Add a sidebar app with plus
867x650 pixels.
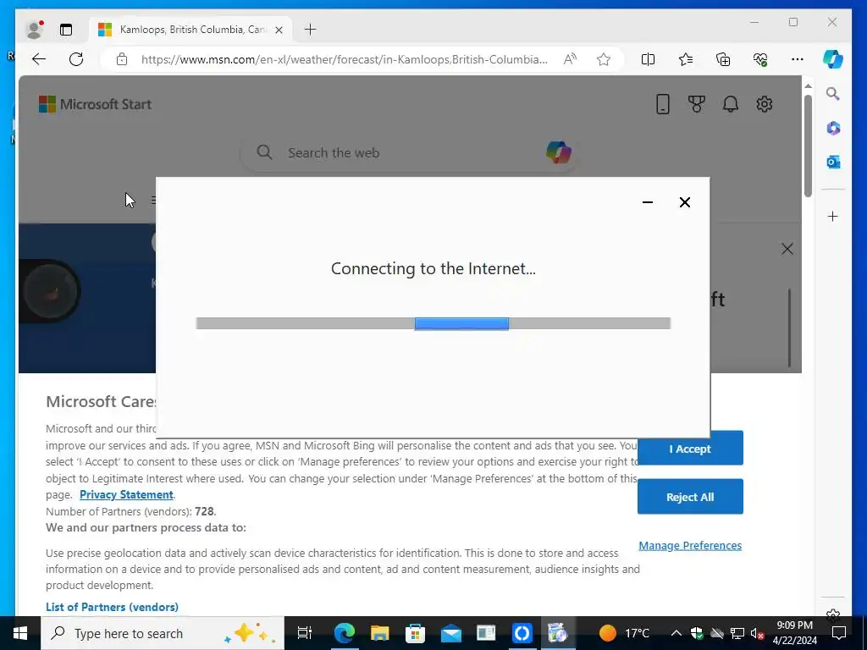833,216
